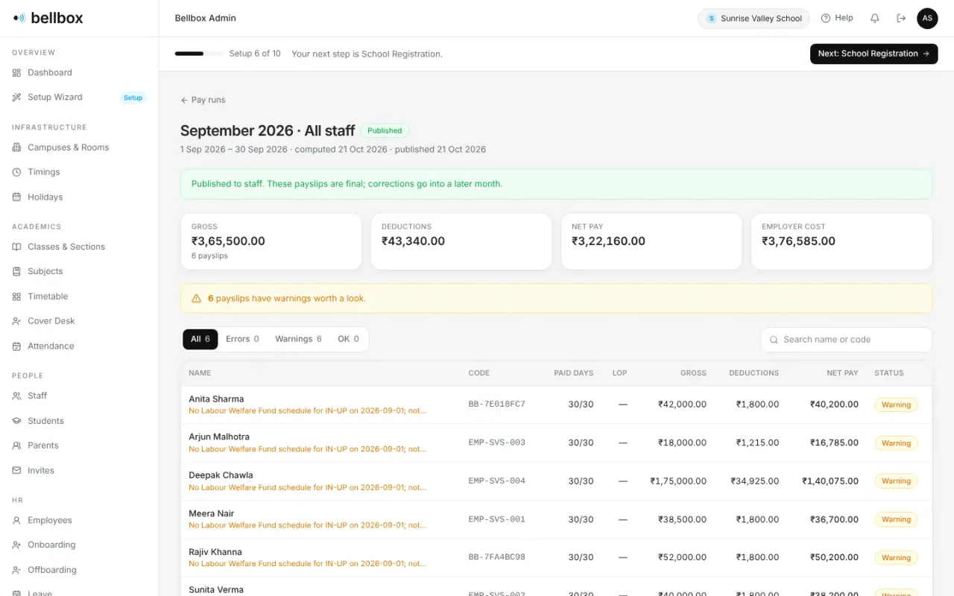
Task: Click the NET PAY column header
Action: 842,372
